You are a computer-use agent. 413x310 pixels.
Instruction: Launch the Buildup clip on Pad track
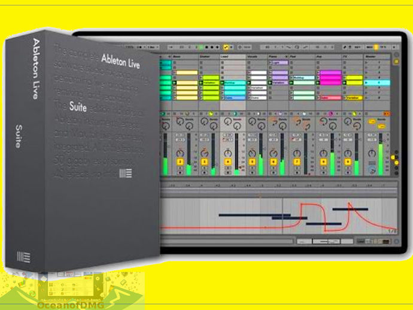click(x=292, y=78)
